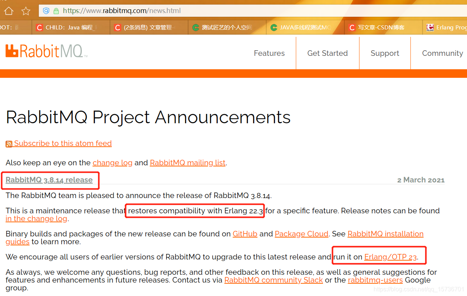Viewport: 467px width, 296px height.
Task: Open the CHILD: Java 编程 bookmark
Action: click(71, 27)
